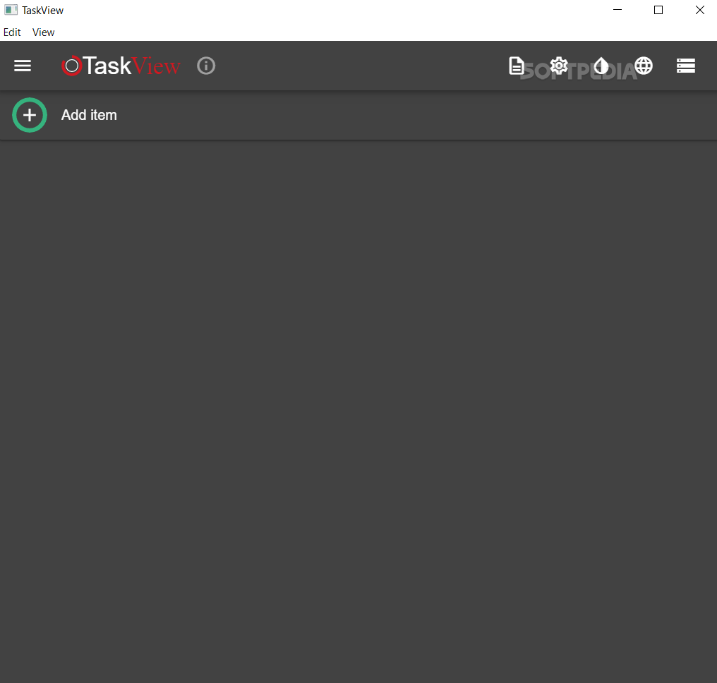Open the document notes icon
Image resolution: width=717 pixels, height=683 pixels.
pos(517,66)
